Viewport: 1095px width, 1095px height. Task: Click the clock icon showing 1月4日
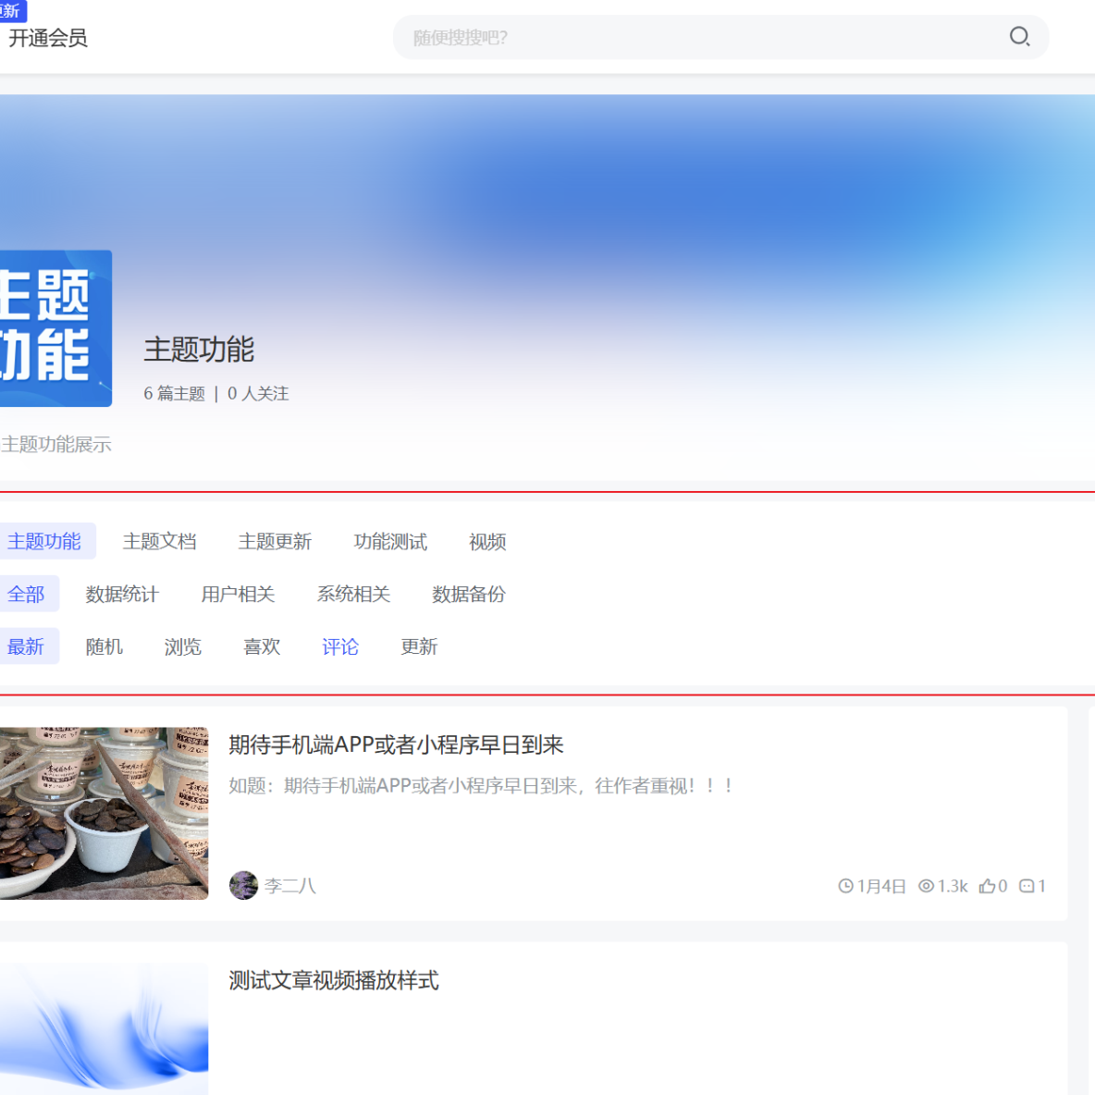(845, 885)
